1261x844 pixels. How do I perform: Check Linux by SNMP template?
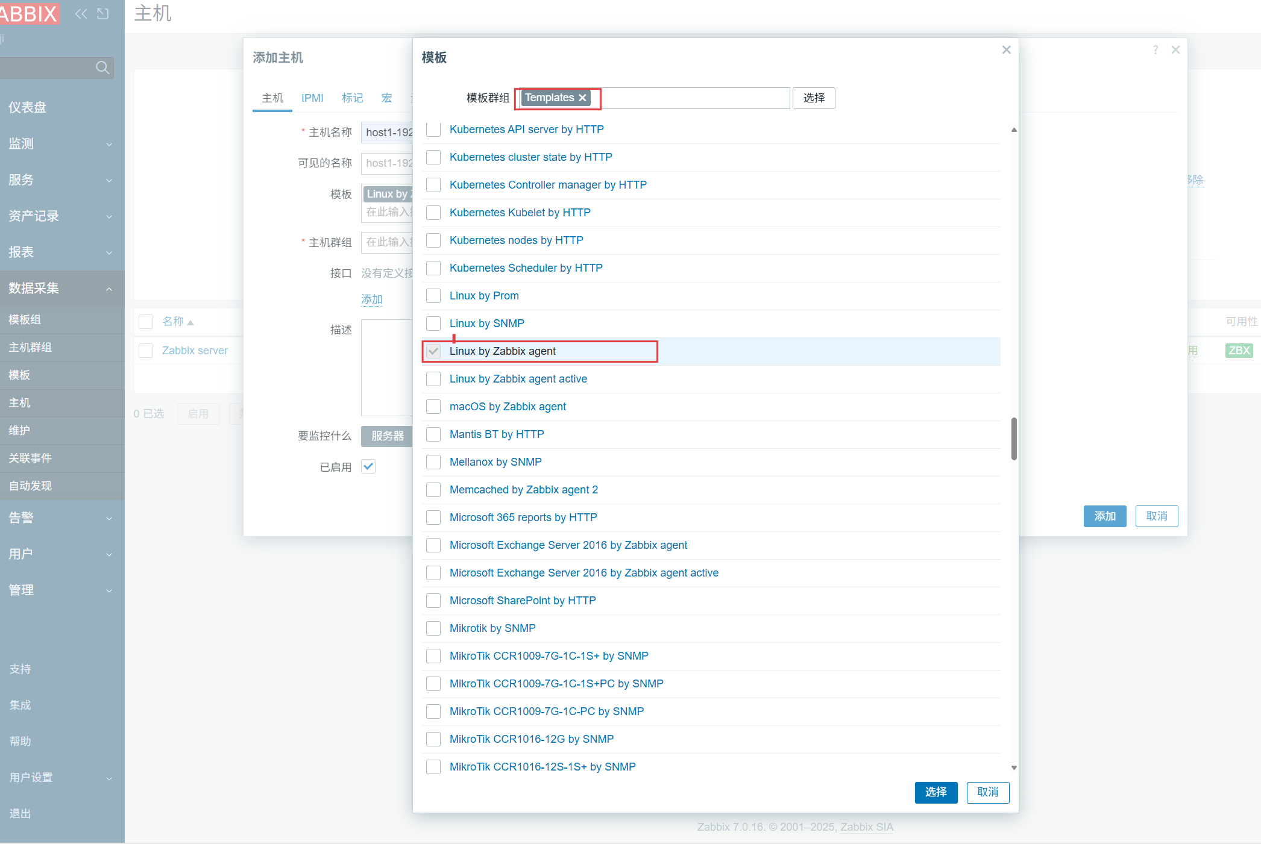click(433, 324)
